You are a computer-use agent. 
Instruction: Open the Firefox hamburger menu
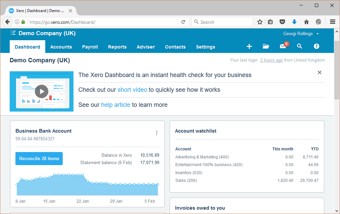[333, 22]
